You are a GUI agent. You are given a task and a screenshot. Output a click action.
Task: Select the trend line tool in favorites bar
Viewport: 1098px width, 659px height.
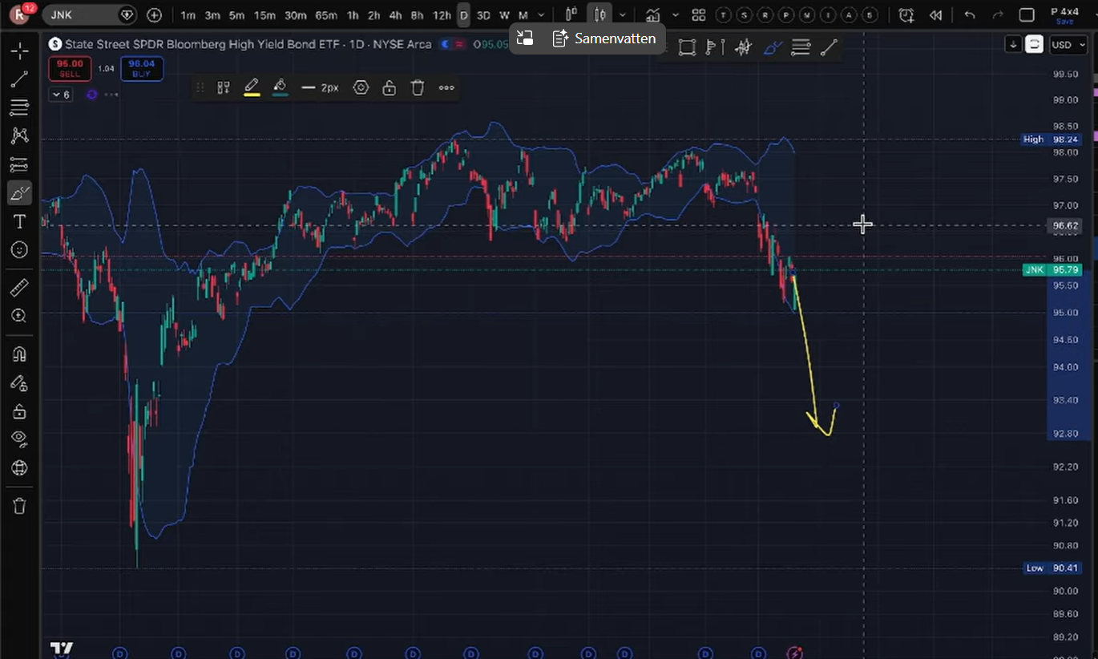829,47
